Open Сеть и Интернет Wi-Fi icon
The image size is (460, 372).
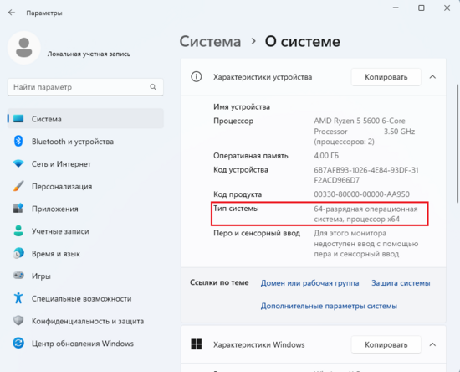18,163
